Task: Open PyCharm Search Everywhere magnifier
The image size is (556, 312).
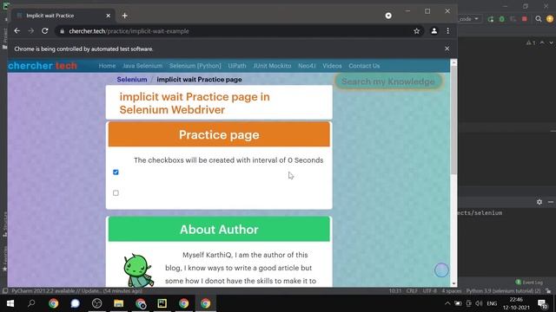Action: [539, 19]
